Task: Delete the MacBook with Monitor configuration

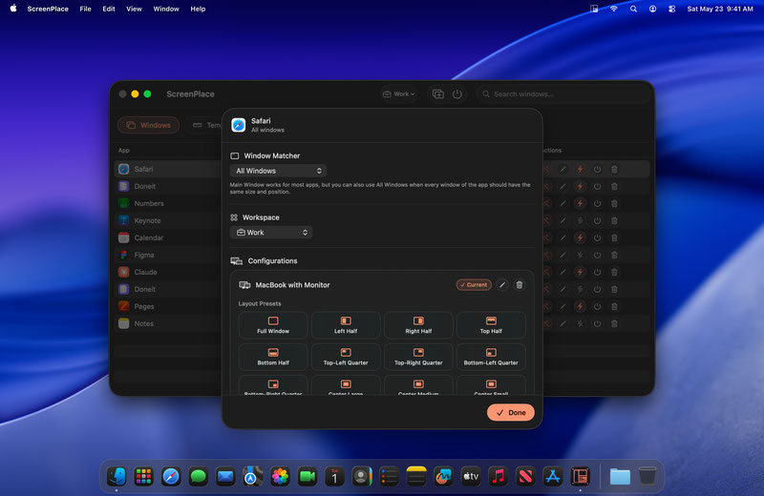Action: click(520, 285)
